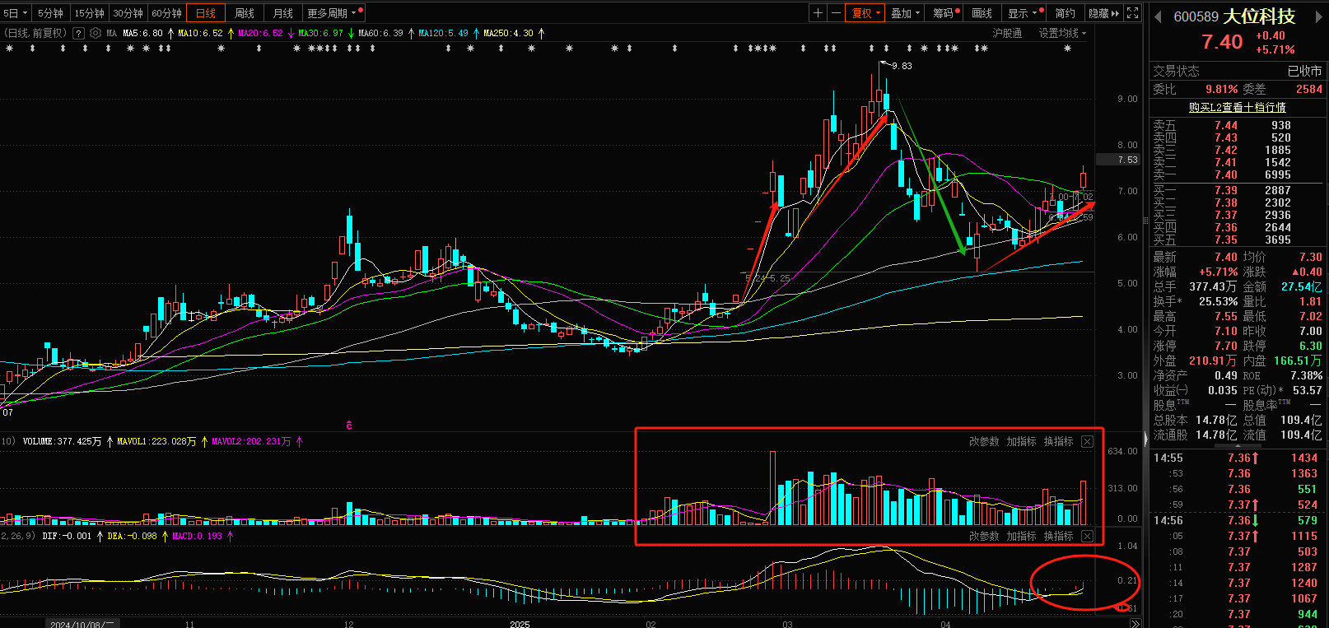
Task: Go to previous stock with left arrow
Action: (x=1158, y=16)
